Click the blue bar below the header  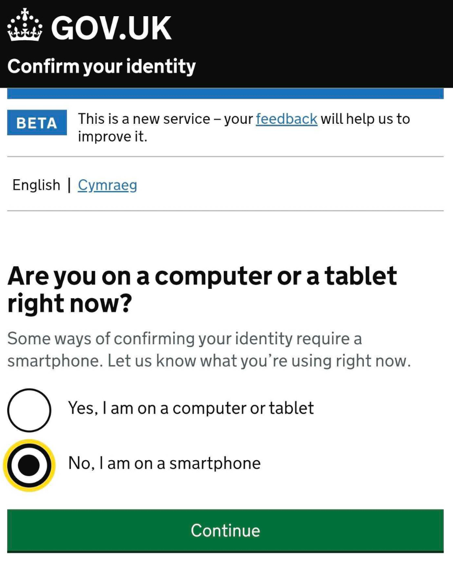(x=225, y=93)
